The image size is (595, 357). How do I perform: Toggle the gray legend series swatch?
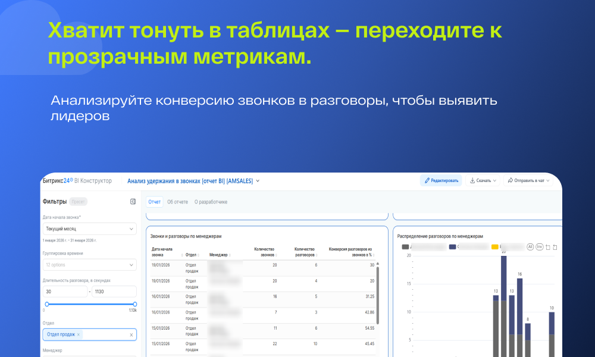coord(405,247)
